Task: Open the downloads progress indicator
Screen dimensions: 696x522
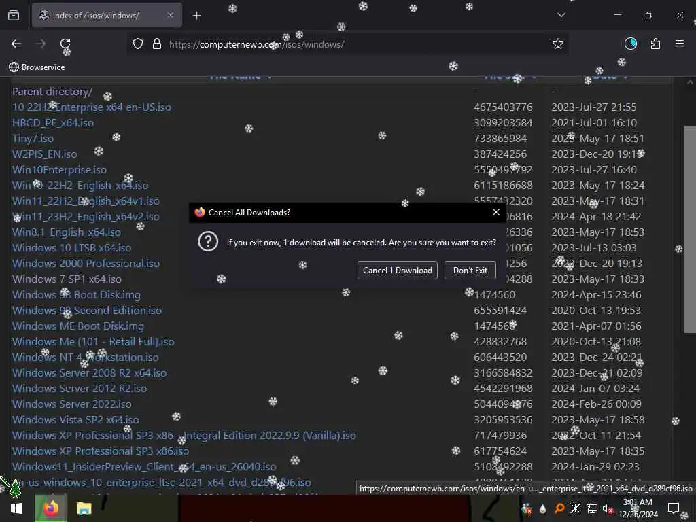Action: [630, 43]
